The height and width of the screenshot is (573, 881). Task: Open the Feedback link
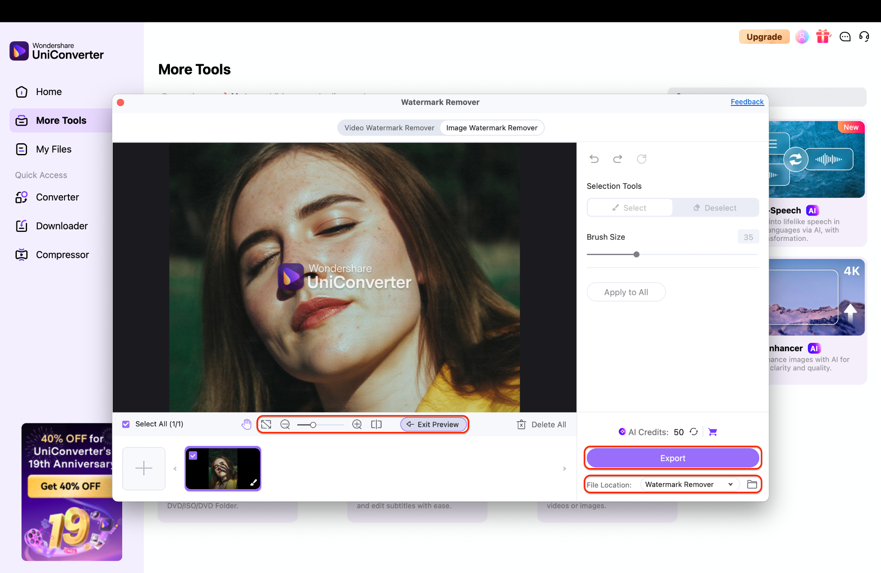(x=747, y=102)
